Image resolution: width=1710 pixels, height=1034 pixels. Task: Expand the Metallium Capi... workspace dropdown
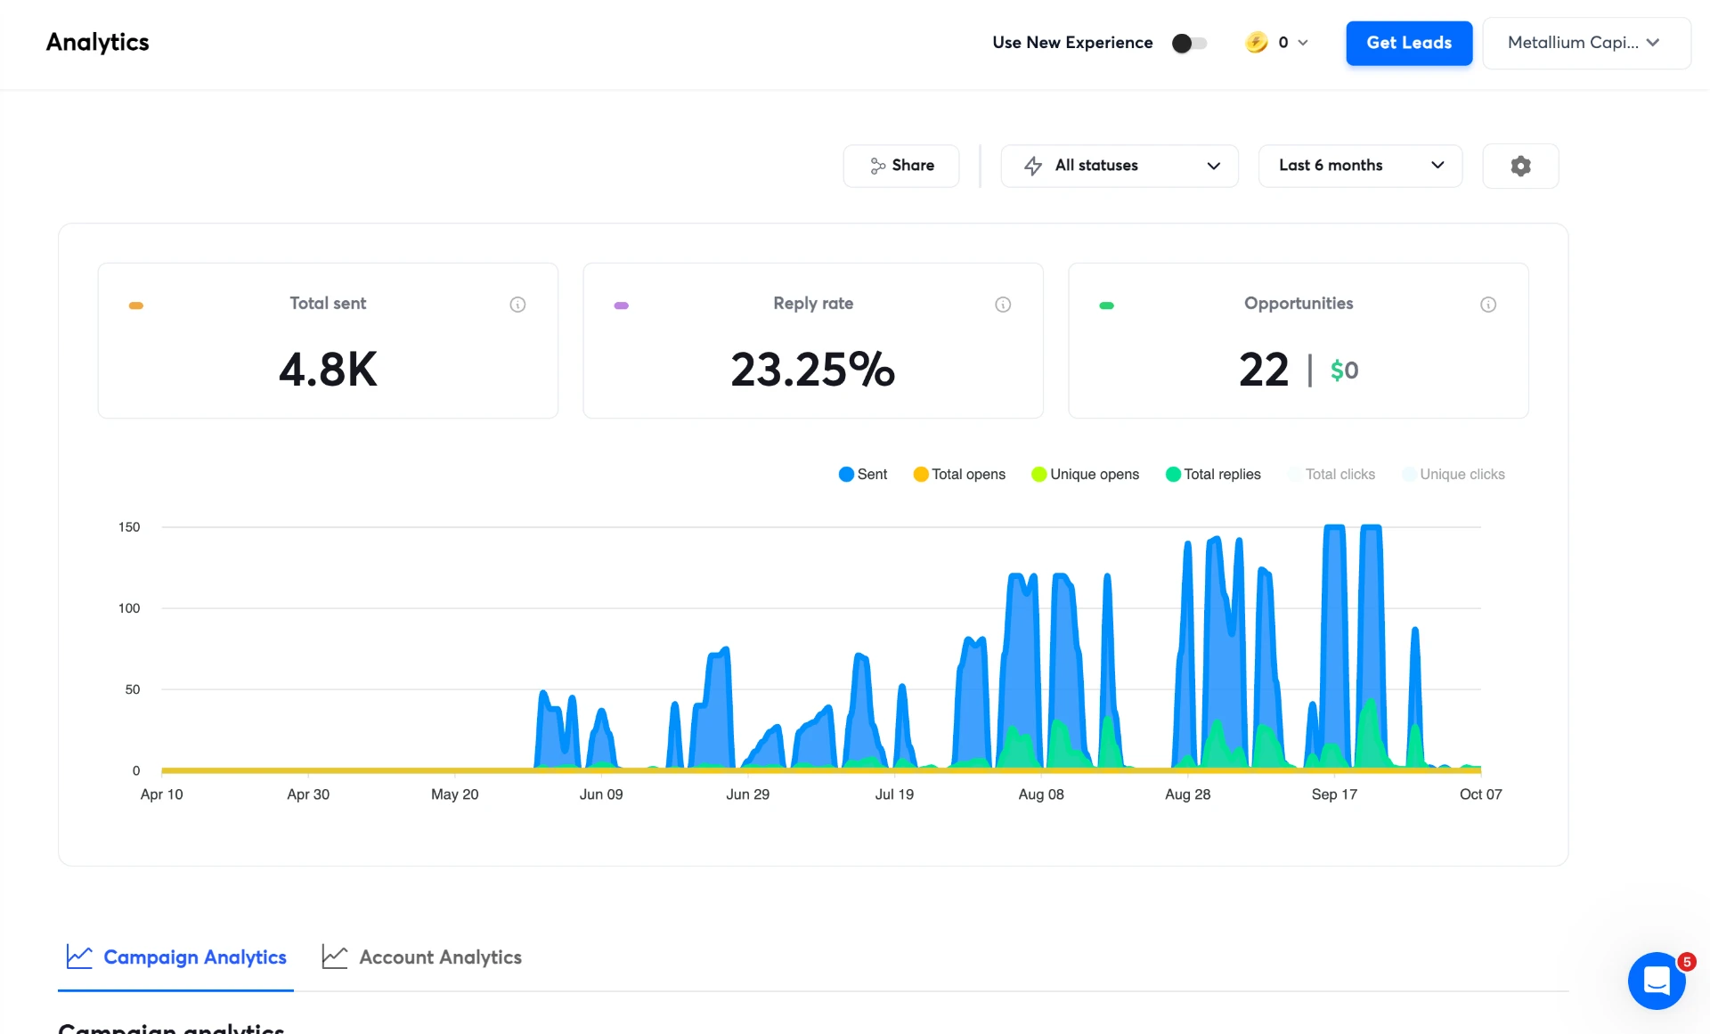pos(1586,43)
